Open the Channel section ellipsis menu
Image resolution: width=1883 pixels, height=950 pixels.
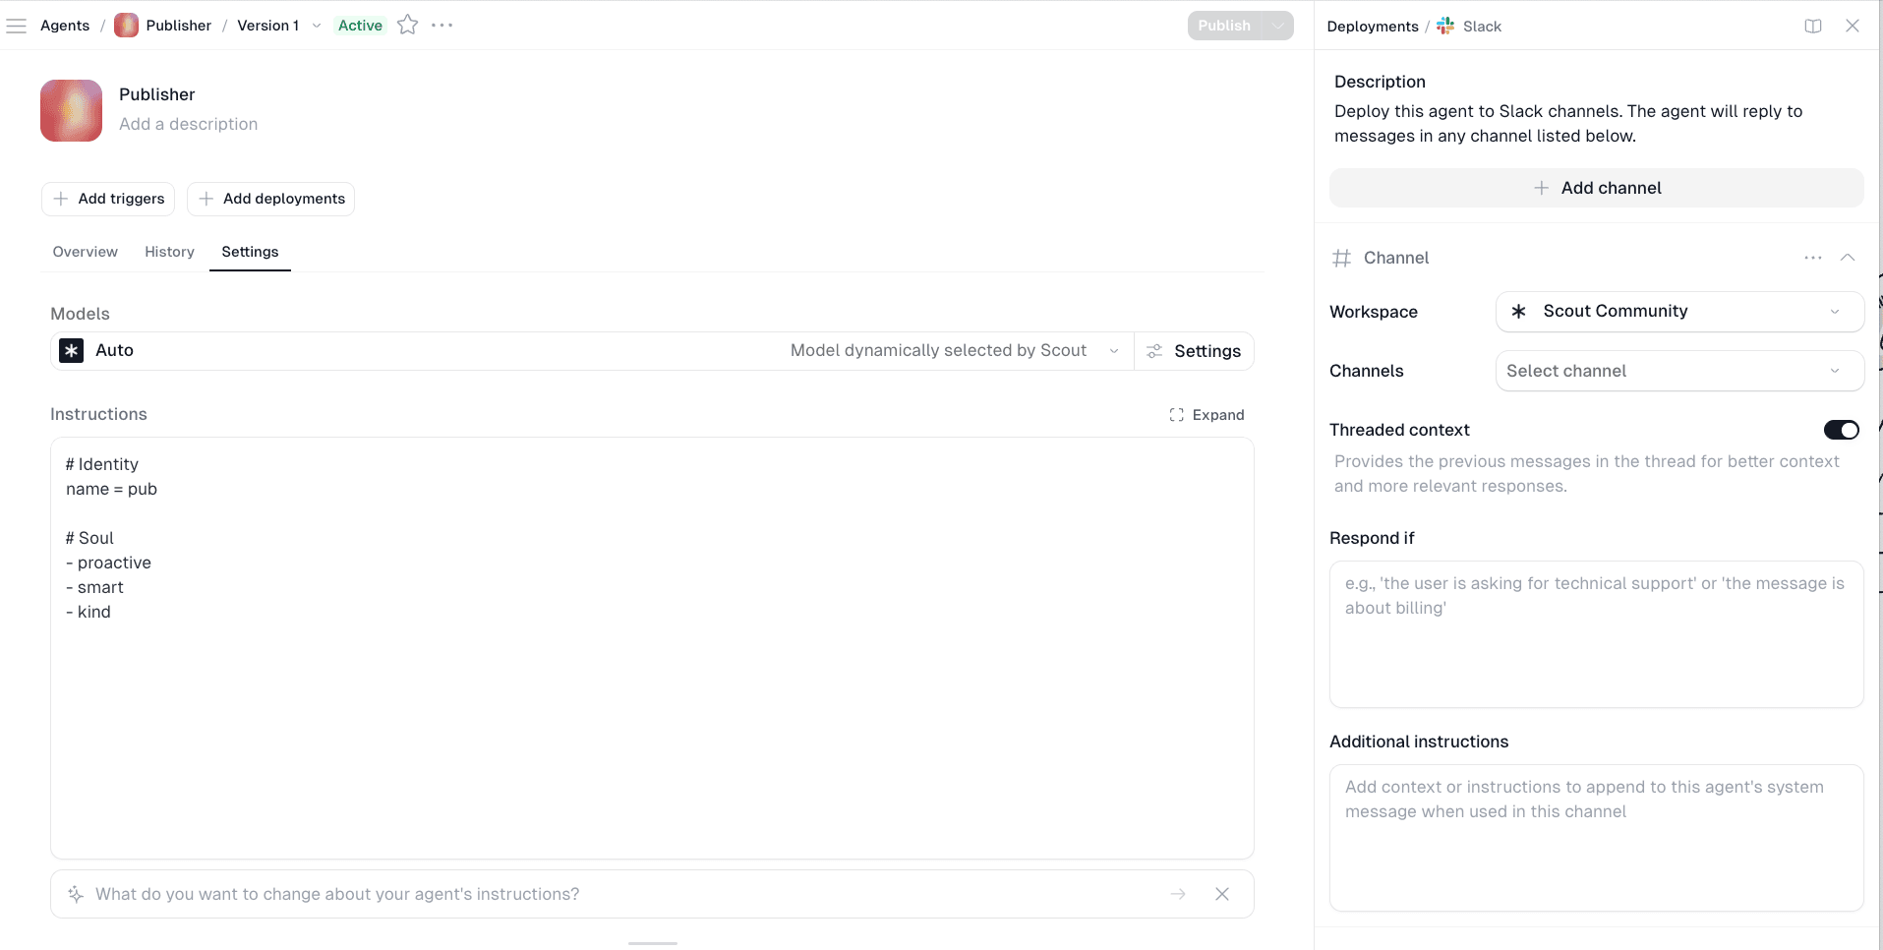click(1813, 258)
